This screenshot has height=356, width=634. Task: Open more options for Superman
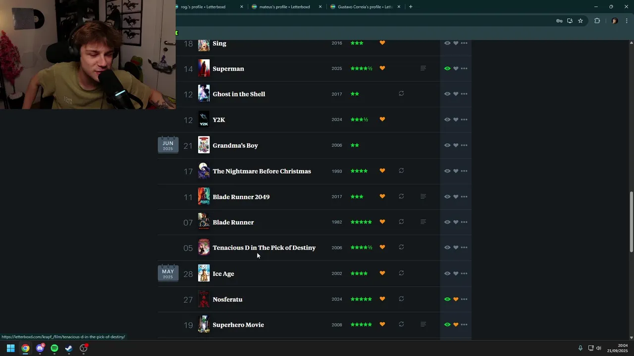click(464, 69)
